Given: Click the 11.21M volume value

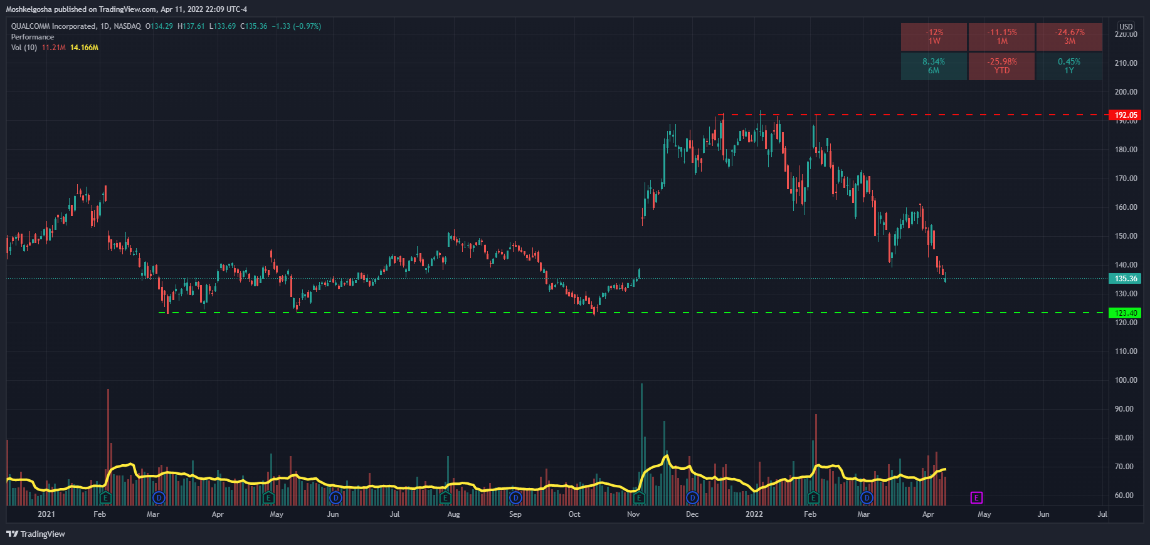Looking at the screenshot, I should pyautogui.click(x=54, y=48).
